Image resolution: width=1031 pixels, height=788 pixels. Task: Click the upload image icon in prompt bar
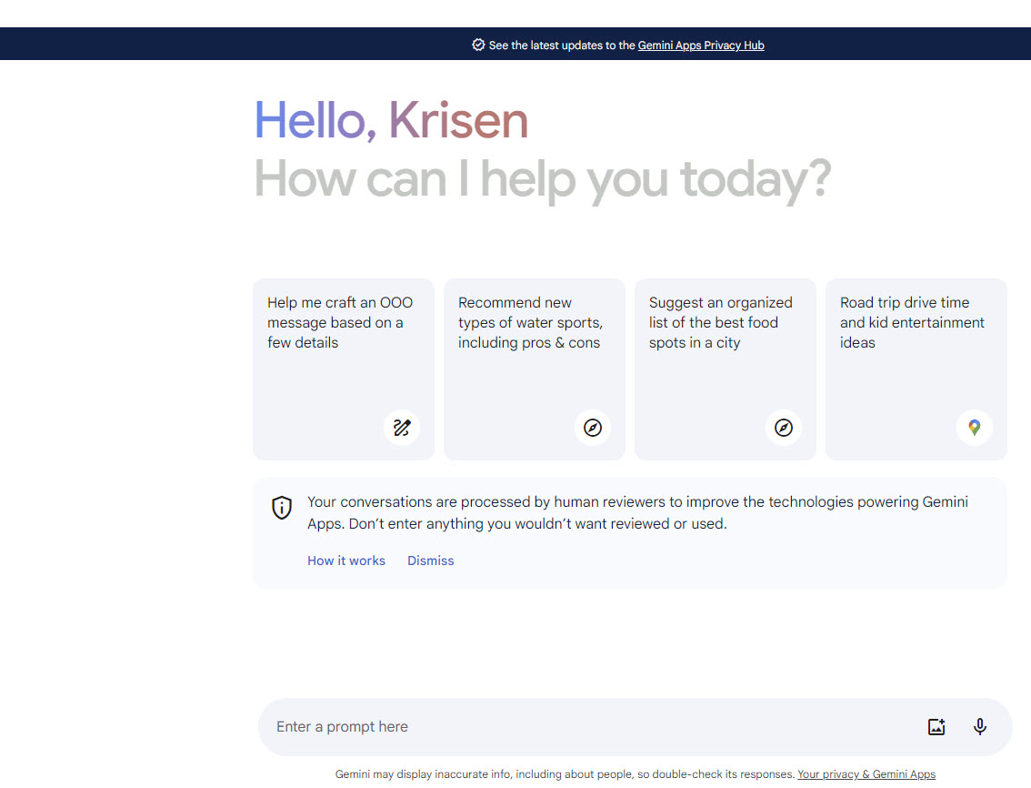click(x=936, y=726)
